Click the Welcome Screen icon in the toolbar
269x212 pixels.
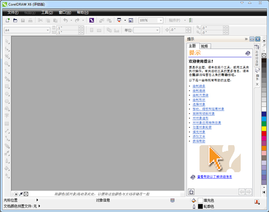pos(131,21)
